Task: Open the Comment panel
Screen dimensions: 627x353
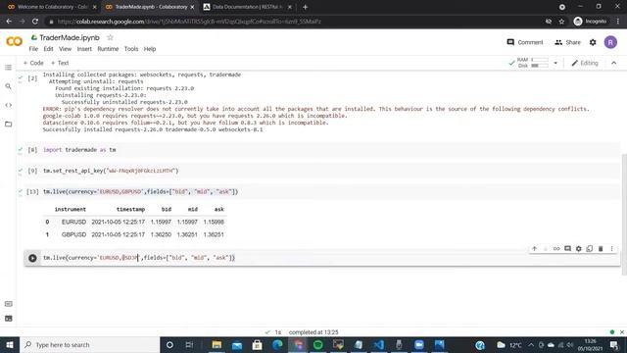Action: pos(525,42)
